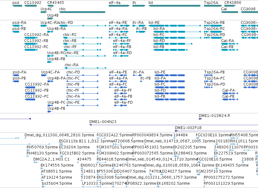
Task: Open transcript label chic-RA
Action: [72, 65]
